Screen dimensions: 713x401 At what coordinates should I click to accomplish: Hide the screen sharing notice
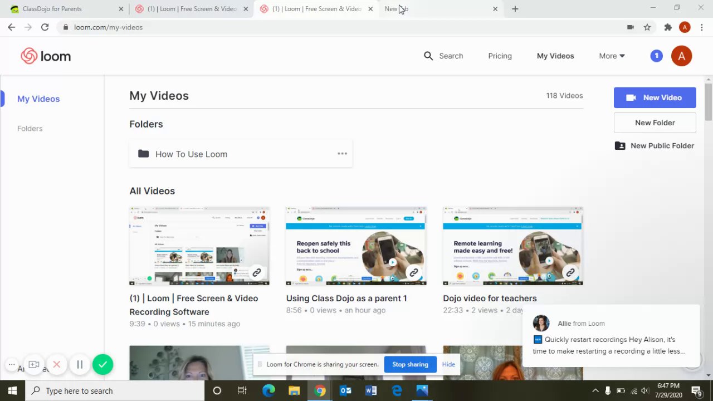click(448, 364)
